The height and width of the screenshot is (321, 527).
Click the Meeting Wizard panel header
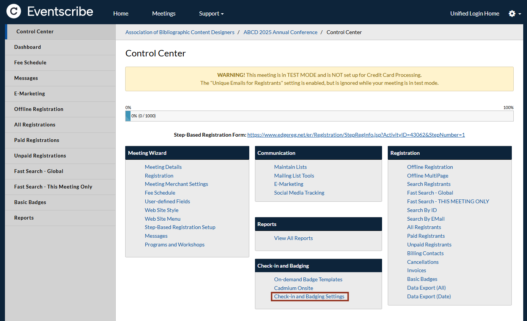tap(187, 153)
